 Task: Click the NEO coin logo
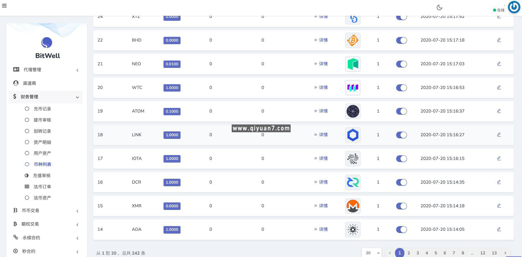(x=352, y=64)
